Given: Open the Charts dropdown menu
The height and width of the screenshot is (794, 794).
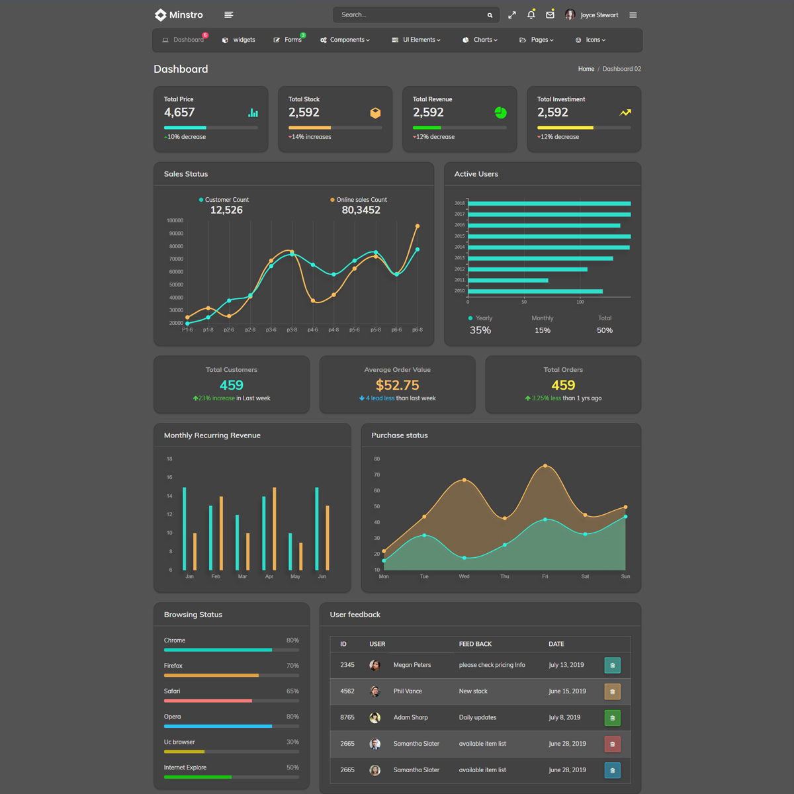Looking at the screenshot, I should (480, 40).
